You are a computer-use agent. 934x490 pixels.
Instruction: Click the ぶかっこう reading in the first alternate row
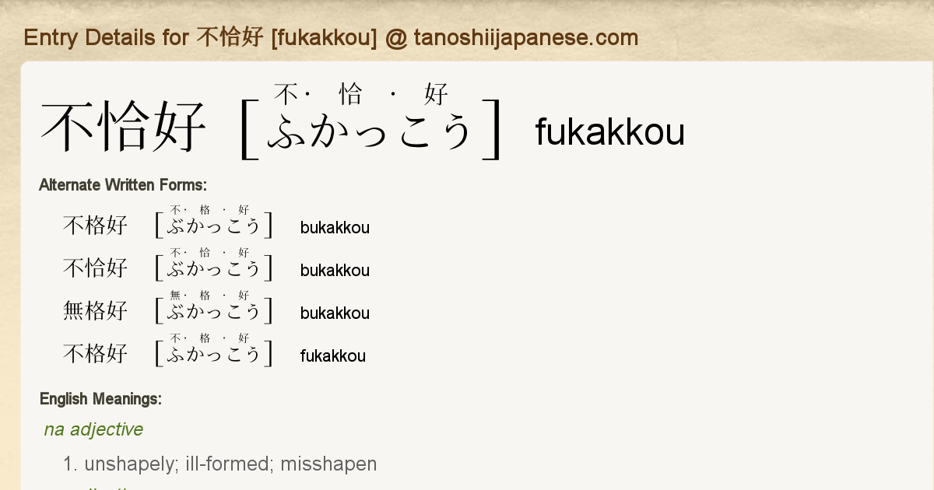coord(213,227)
